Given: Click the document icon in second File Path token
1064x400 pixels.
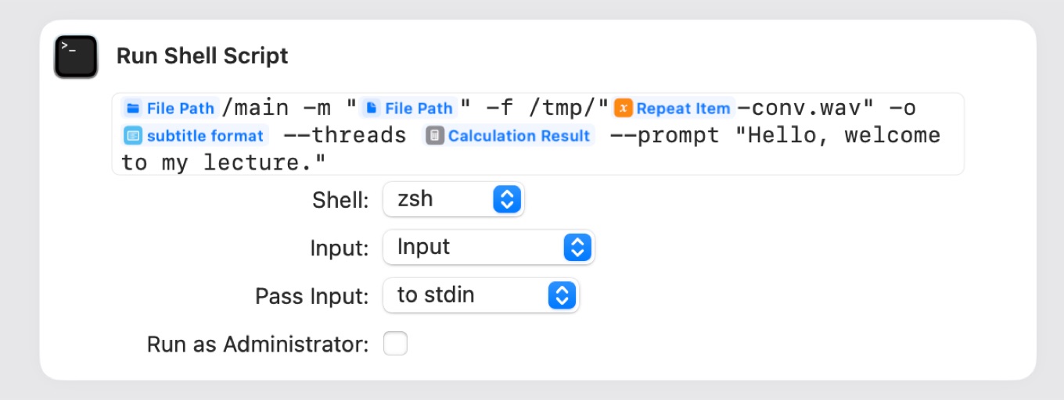Looking at the screenshot, I should pos(372,109).
